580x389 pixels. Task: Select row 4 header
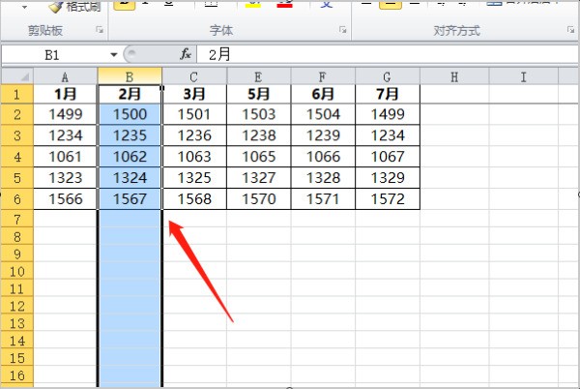coord(17,157)
